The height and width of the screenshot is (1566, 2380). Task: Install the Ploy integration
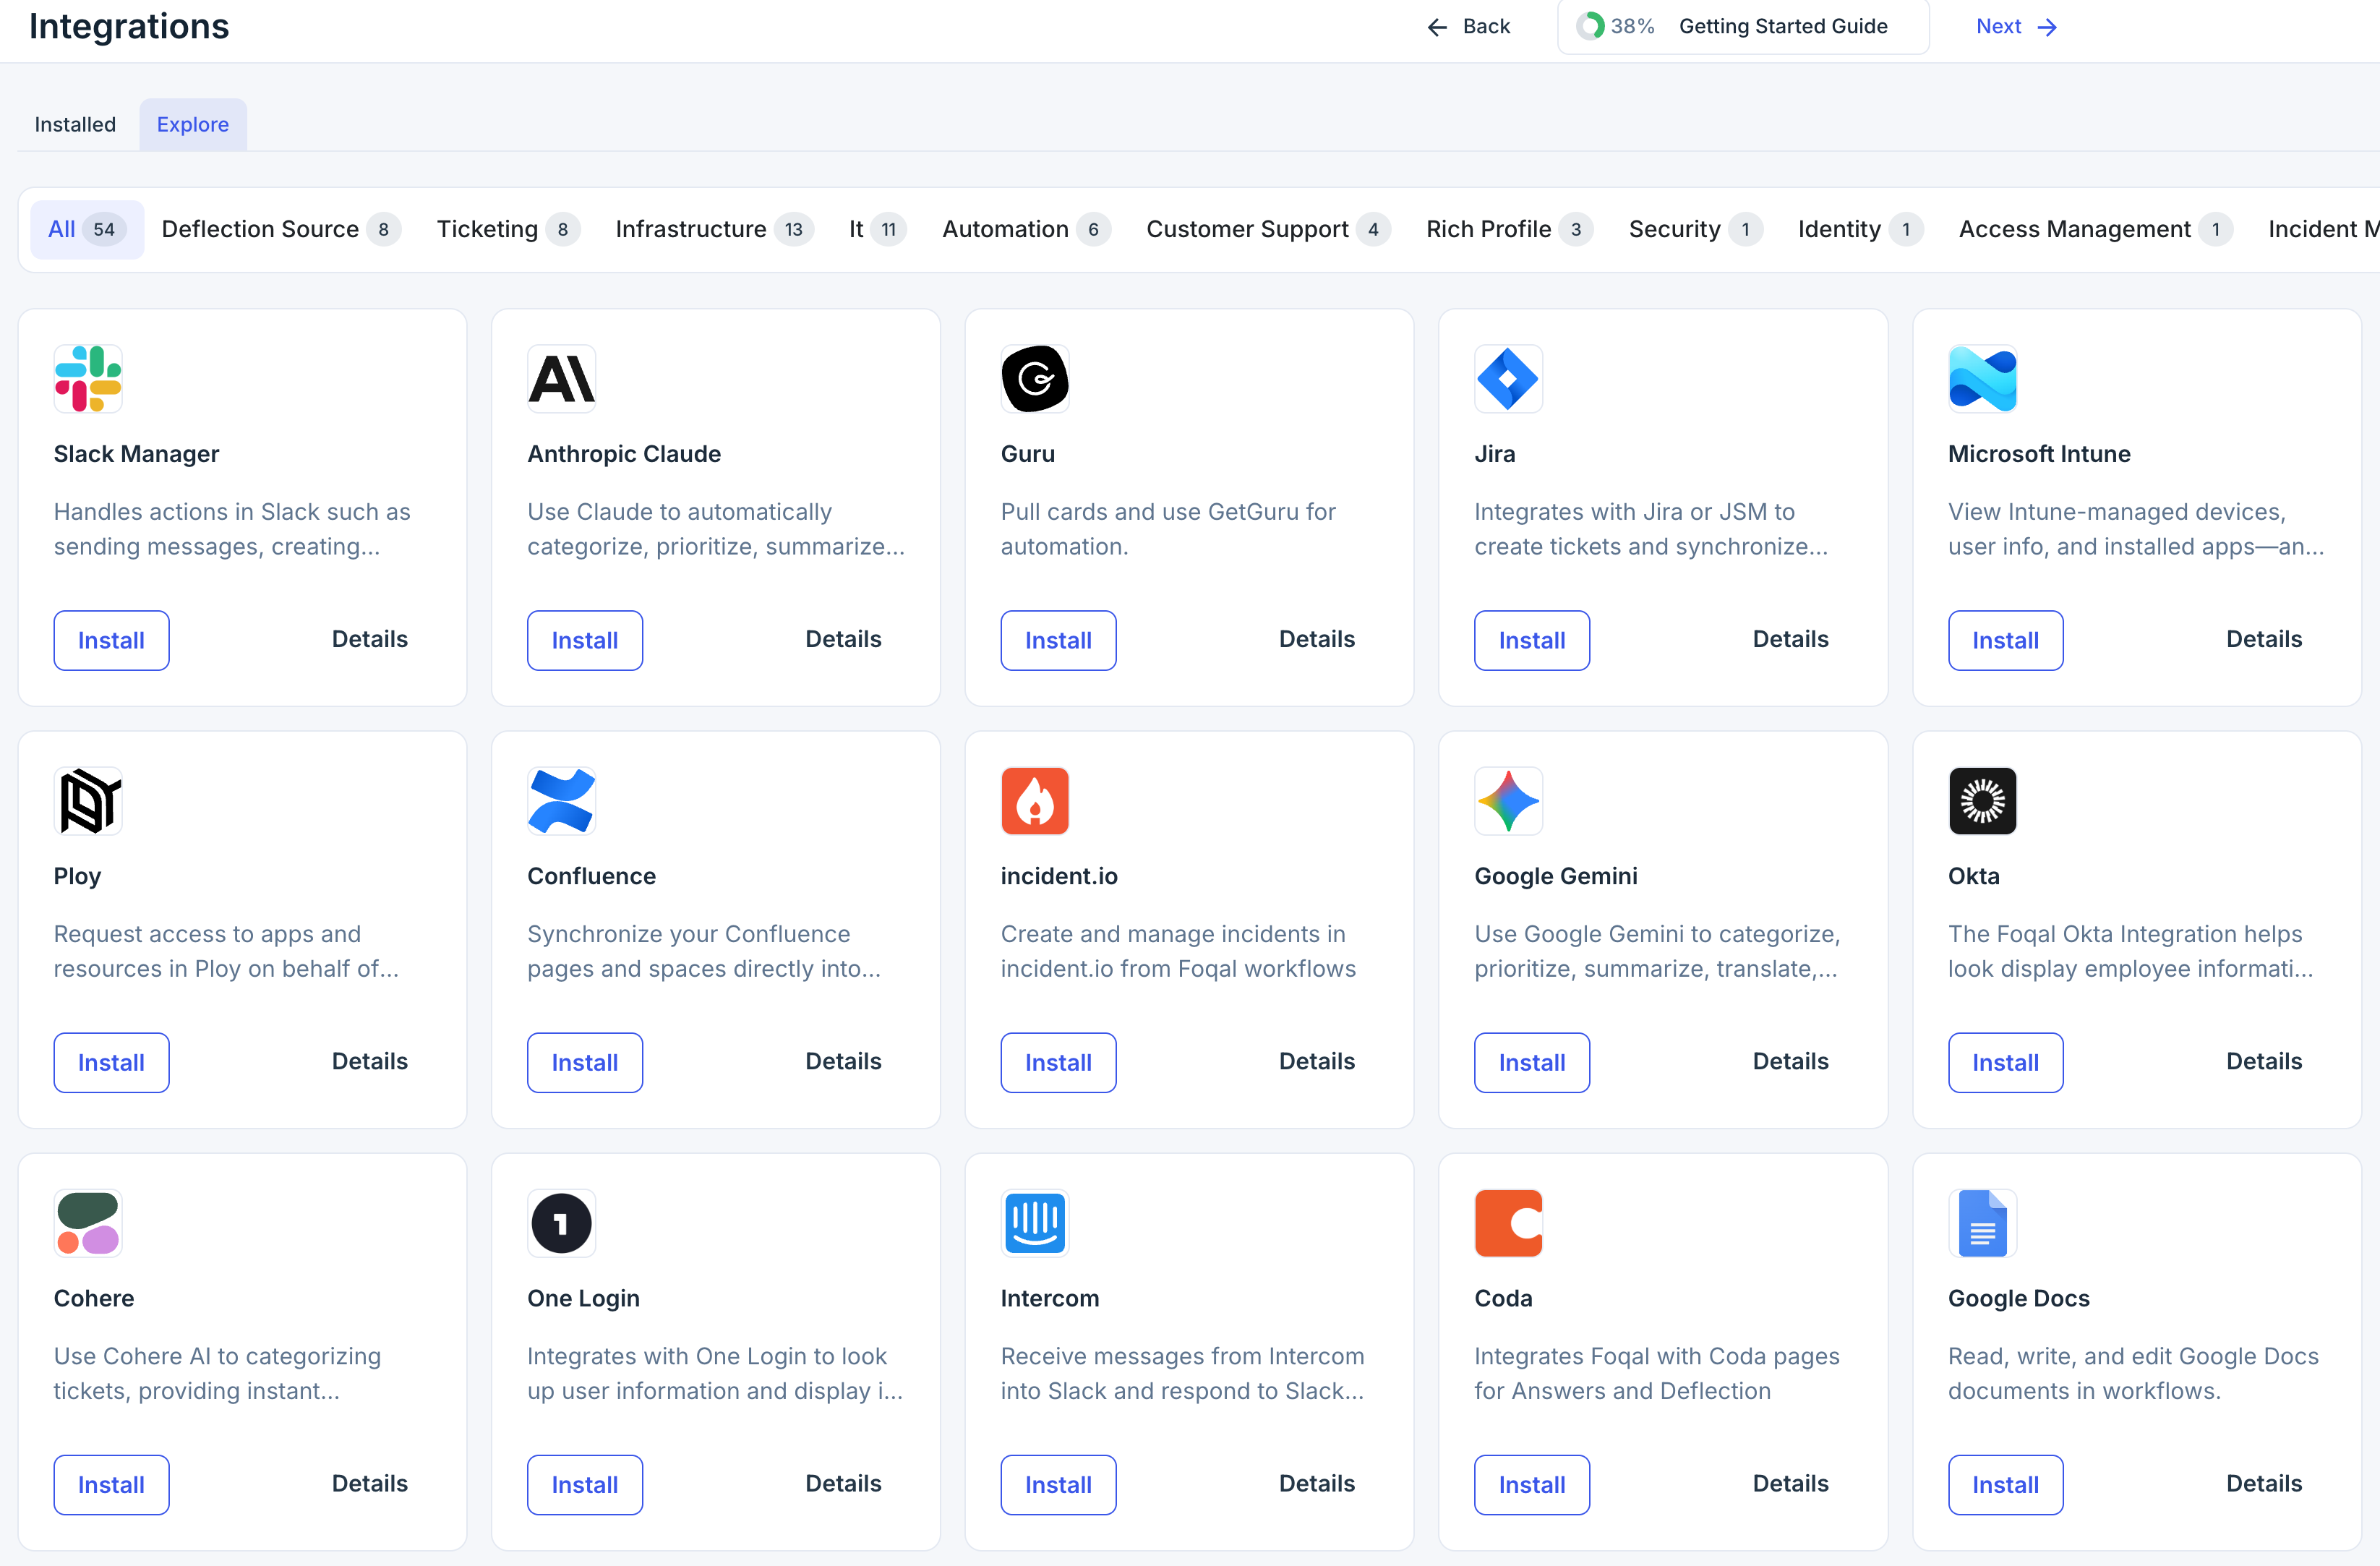[x=111, y=1062]
